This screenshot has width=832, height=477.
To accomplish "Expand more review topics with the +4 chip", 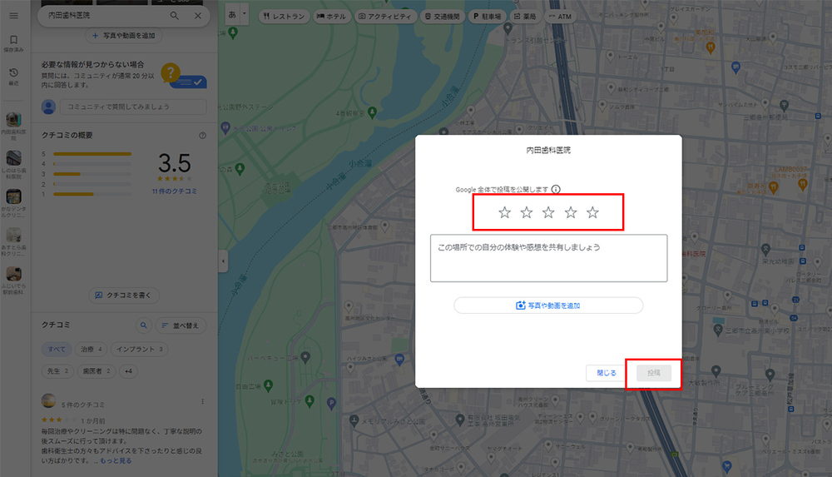I will (x=129, y=370).
